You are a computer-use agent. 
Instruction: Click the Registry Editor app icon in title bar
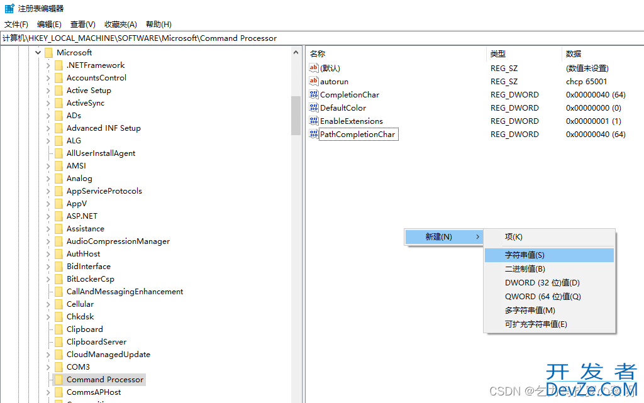point(9,8)
